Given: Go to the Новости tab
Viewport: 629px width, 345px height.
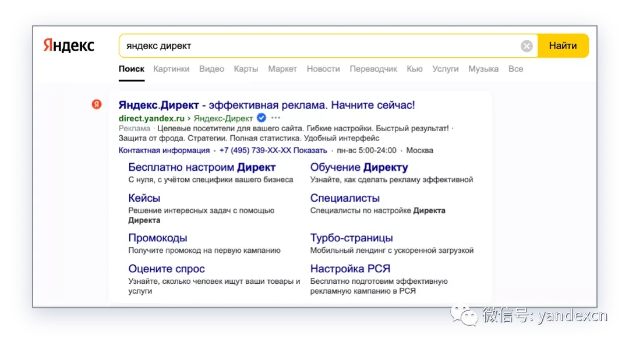Looking at the screenshot, I should pyautogui.click(x=323, y=69).
